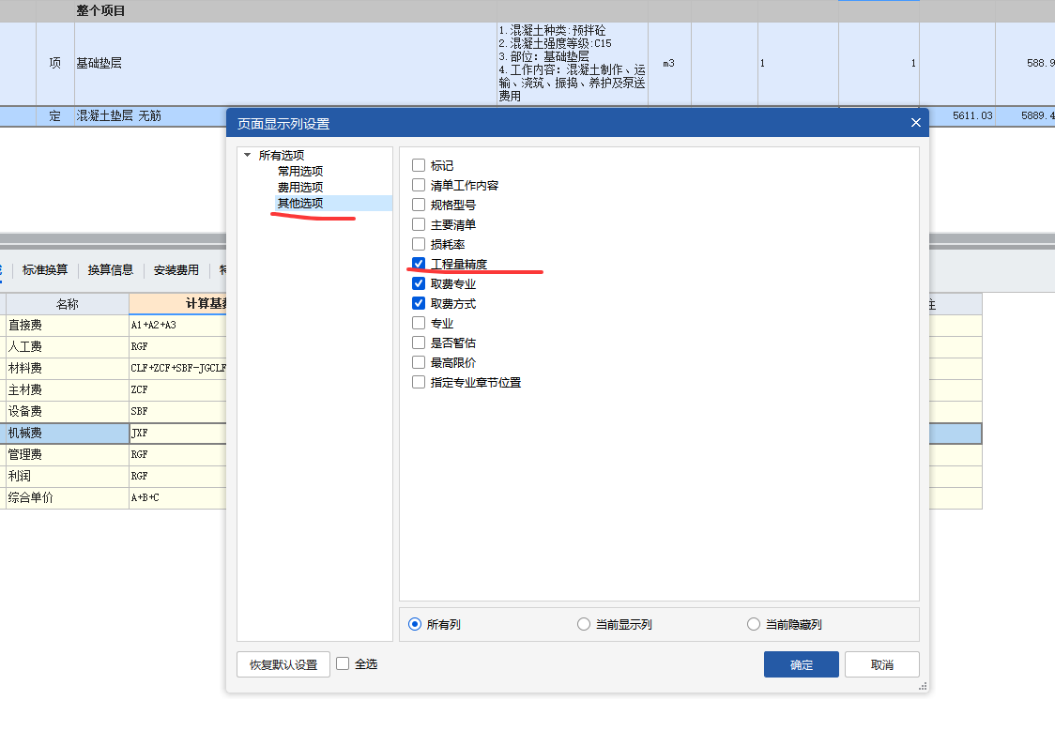
Task: Select the 所有列 radio button
Action: pos(415,624)
